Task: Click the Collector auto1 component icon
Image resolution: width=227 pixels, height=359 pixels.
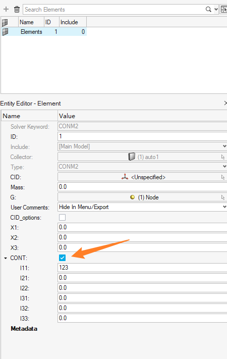Action: click(x=132, y=157)
